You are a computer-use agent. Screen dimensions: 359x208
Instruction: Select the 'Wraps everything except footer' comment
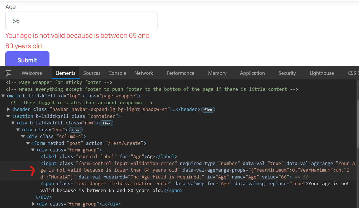[152, 89]
